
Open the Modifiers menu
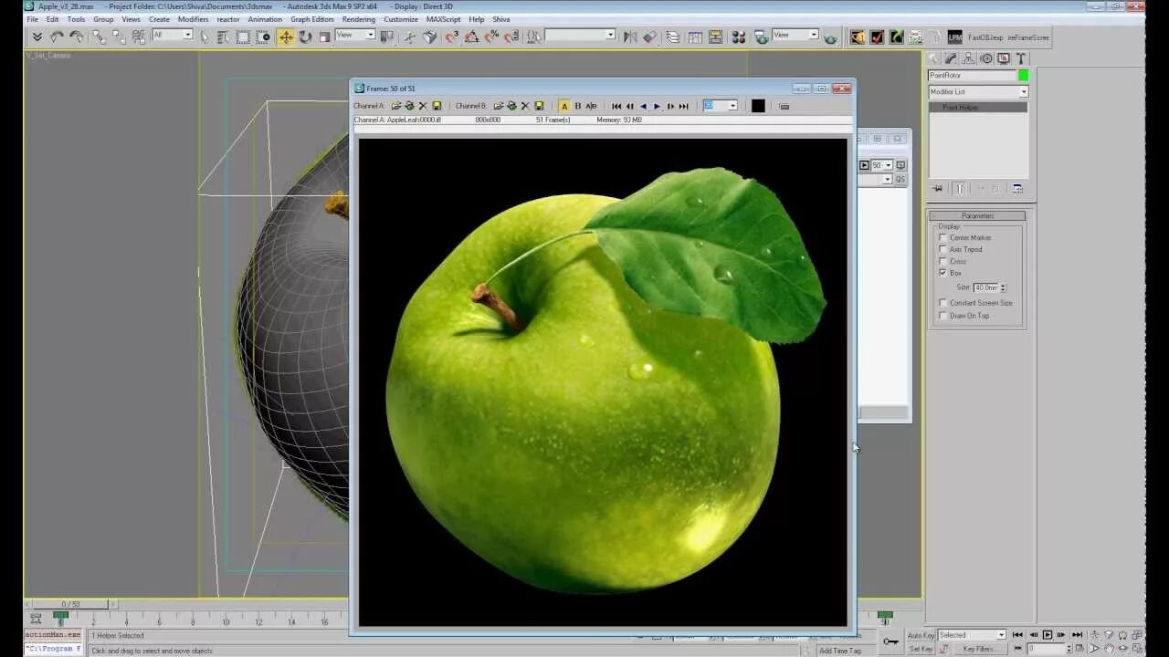pyautogui.click(x=193, y=19)
